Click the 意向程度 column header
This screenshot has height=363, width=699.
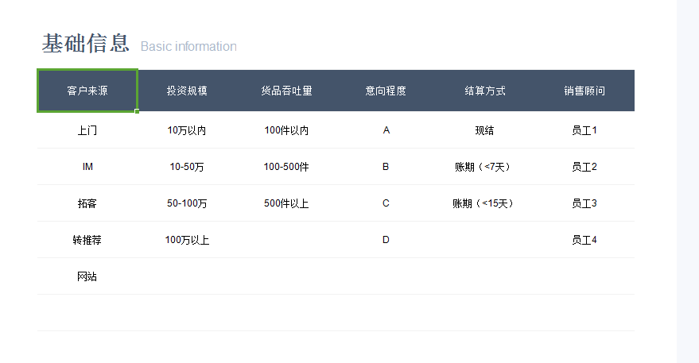tap(386, 91)
